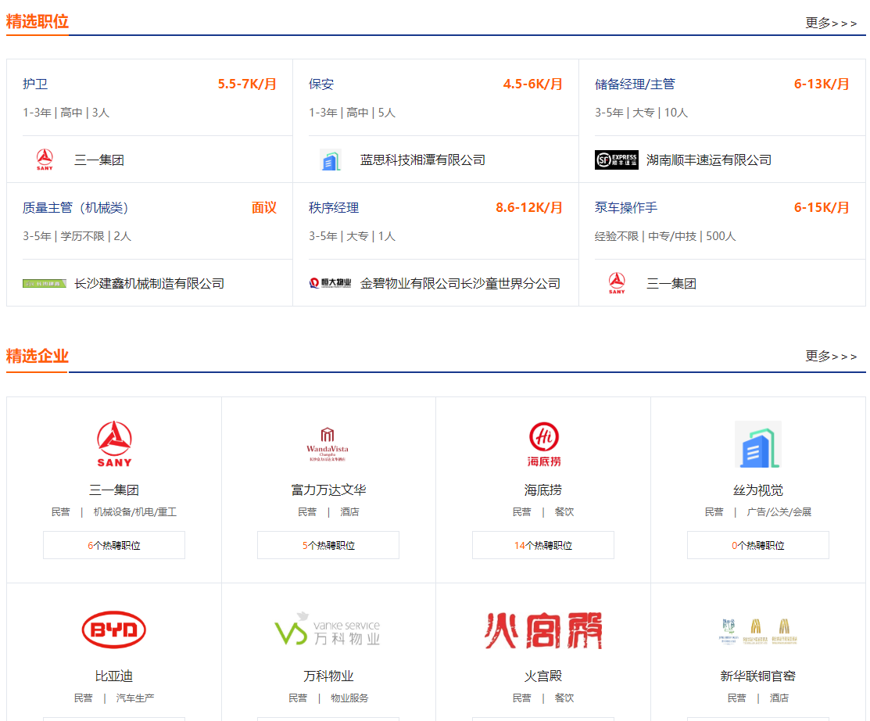Screen dimensions: 870x721
Task: Open the 秩序经理 job listing
Action: 334,207
